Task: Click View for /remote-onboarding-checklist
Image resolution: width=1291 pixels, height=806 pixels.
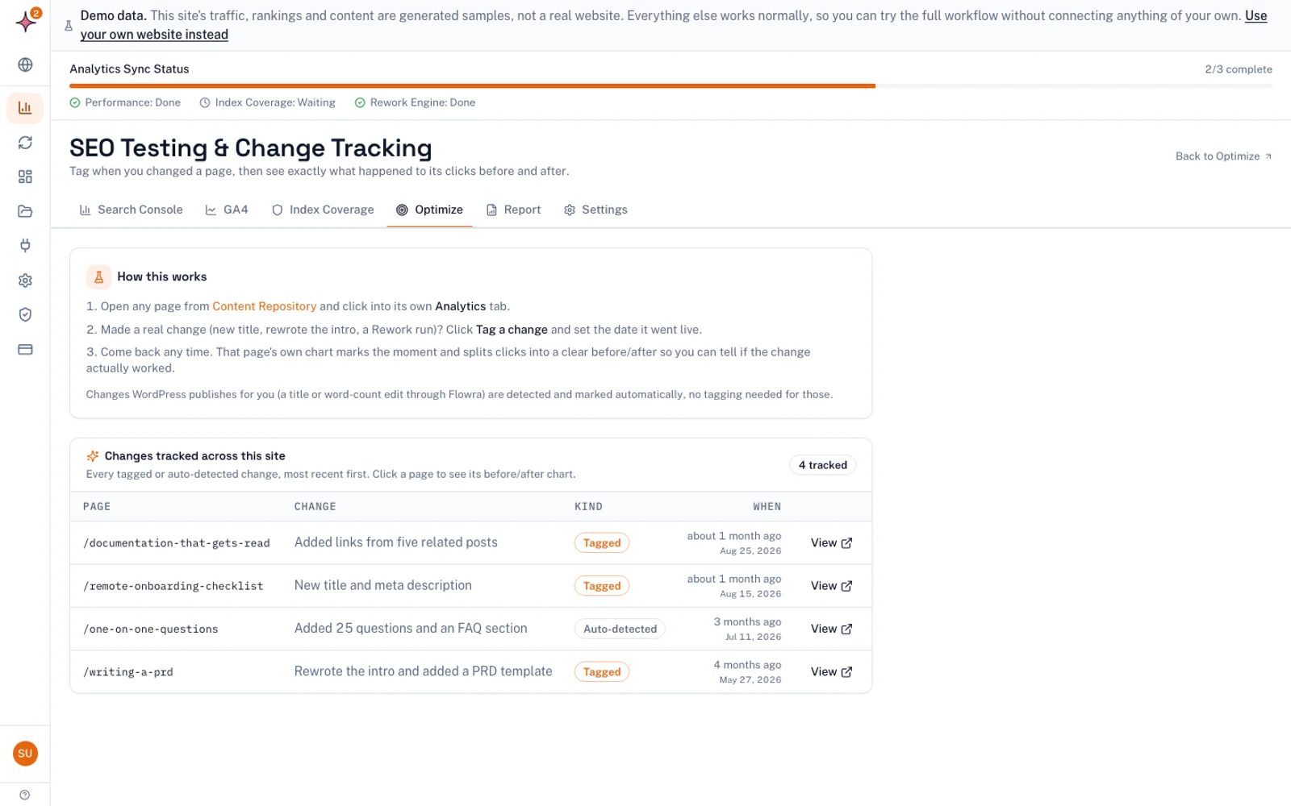Action: tap(831, 586)
